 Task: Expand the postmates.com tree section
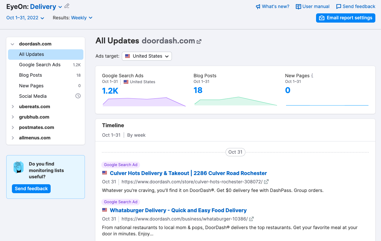click(13, 127)
